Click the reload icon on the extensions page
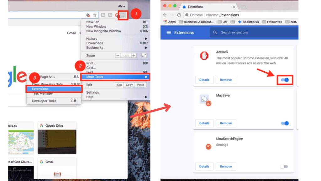 coord(179,15)
